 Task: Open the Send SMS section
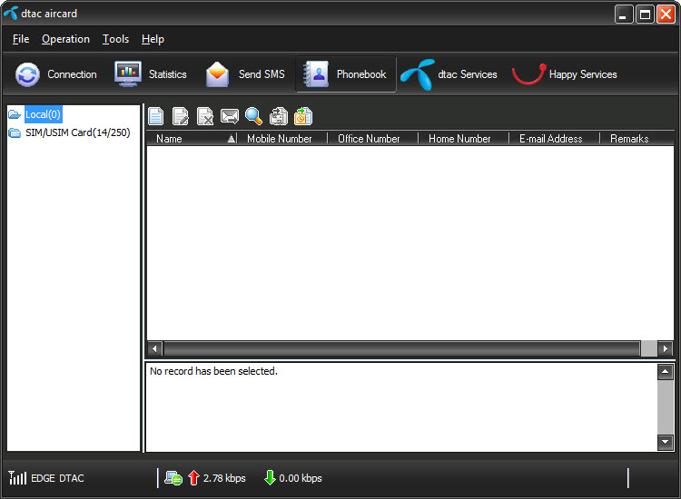click(245, 74)
